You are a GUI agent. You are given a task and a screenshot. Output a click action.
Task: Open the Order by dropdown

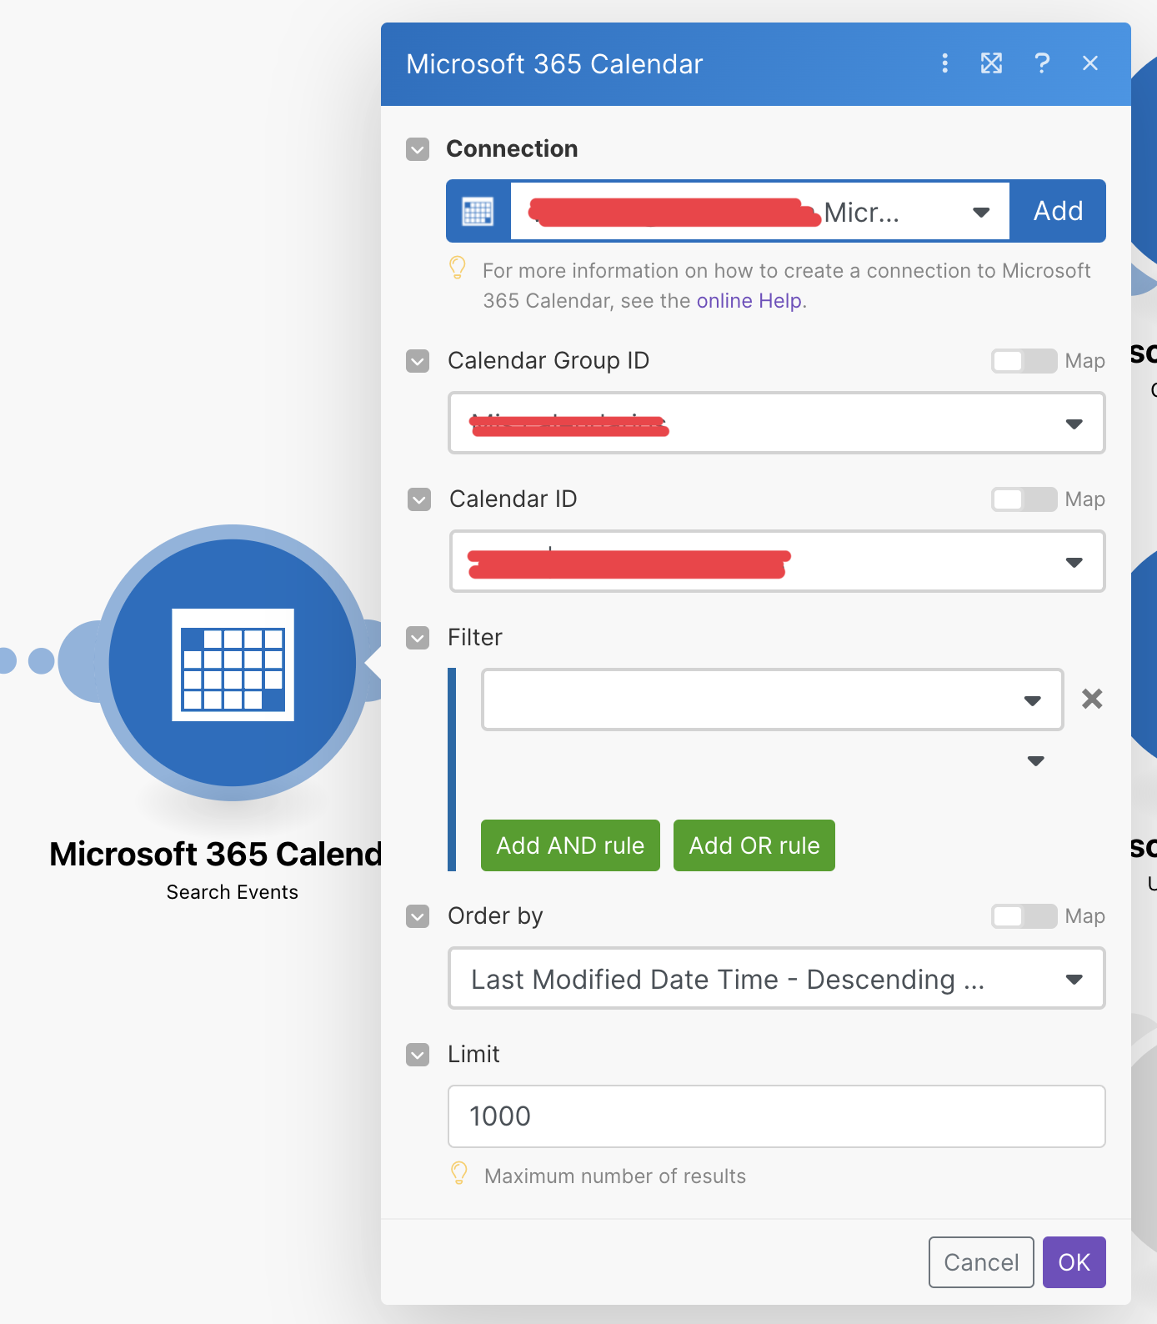click(777, 978)
